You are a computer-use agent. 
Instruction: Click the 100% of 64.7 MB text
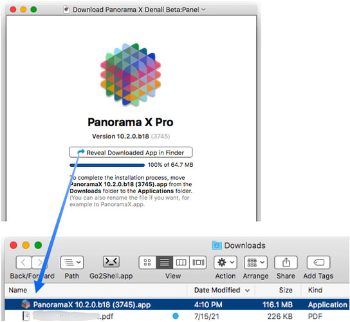(170, 165)
